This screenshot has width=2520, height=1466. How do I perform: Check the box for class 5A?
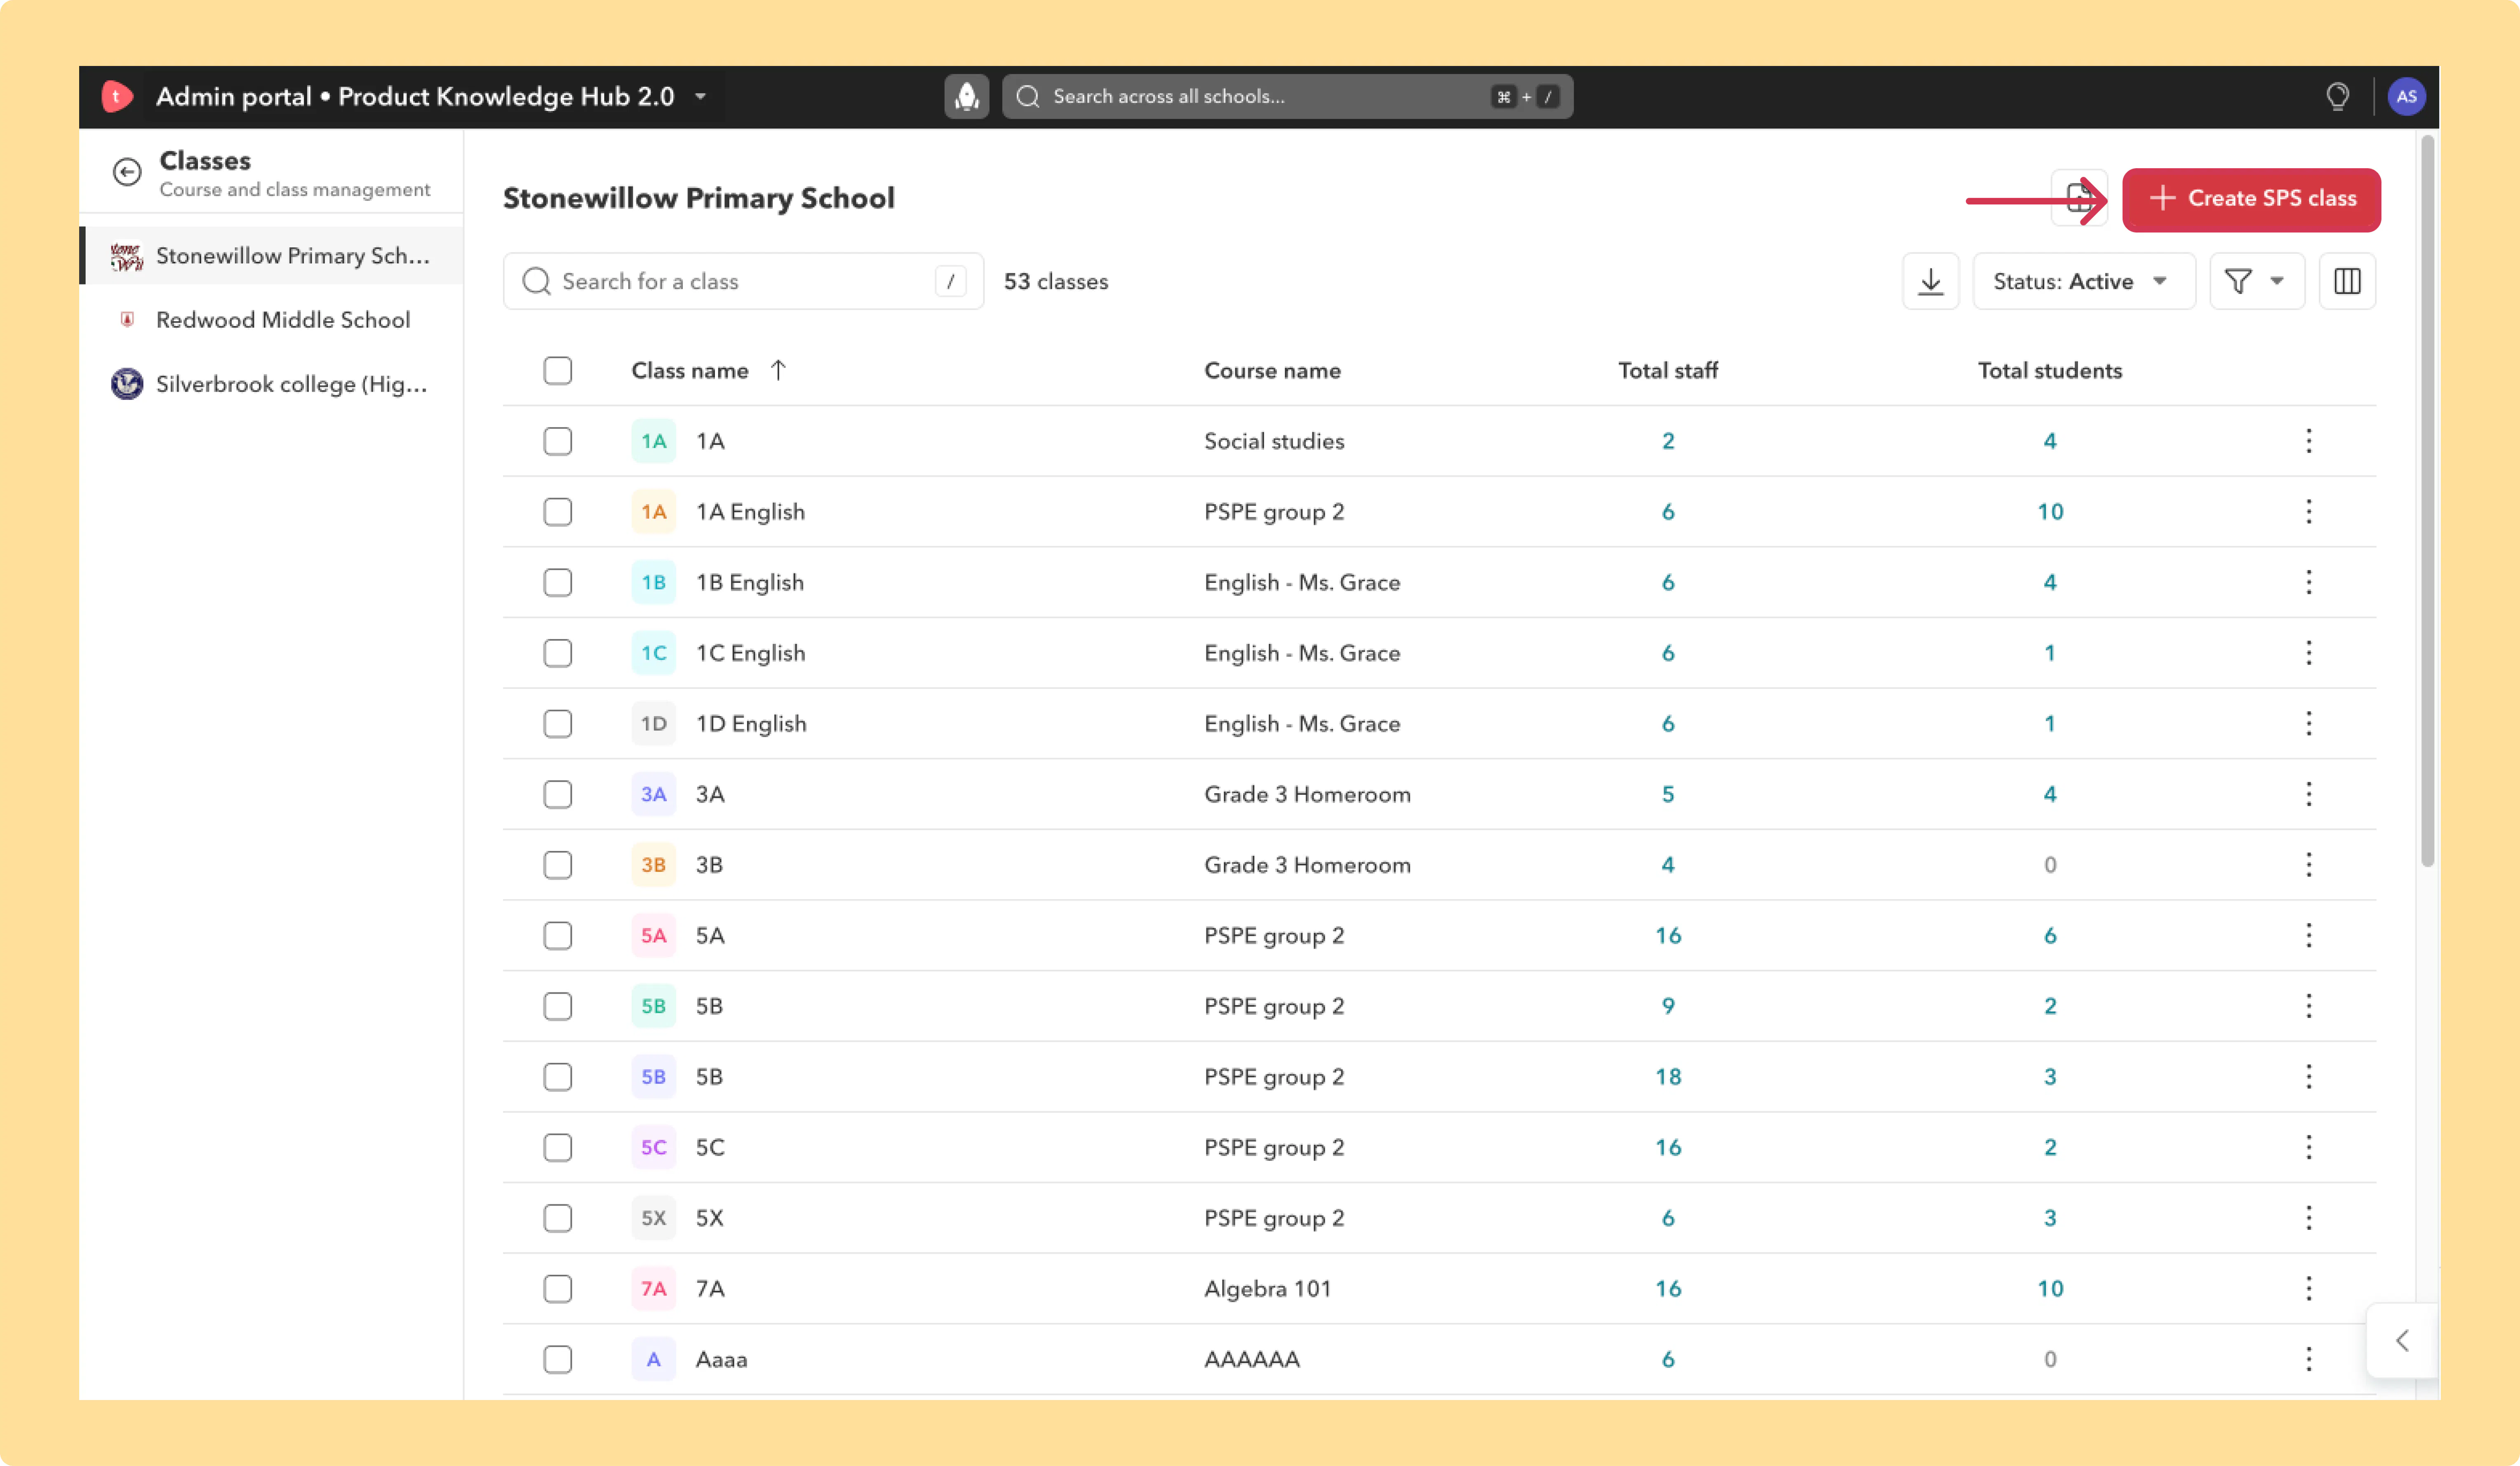click(558, 935)
